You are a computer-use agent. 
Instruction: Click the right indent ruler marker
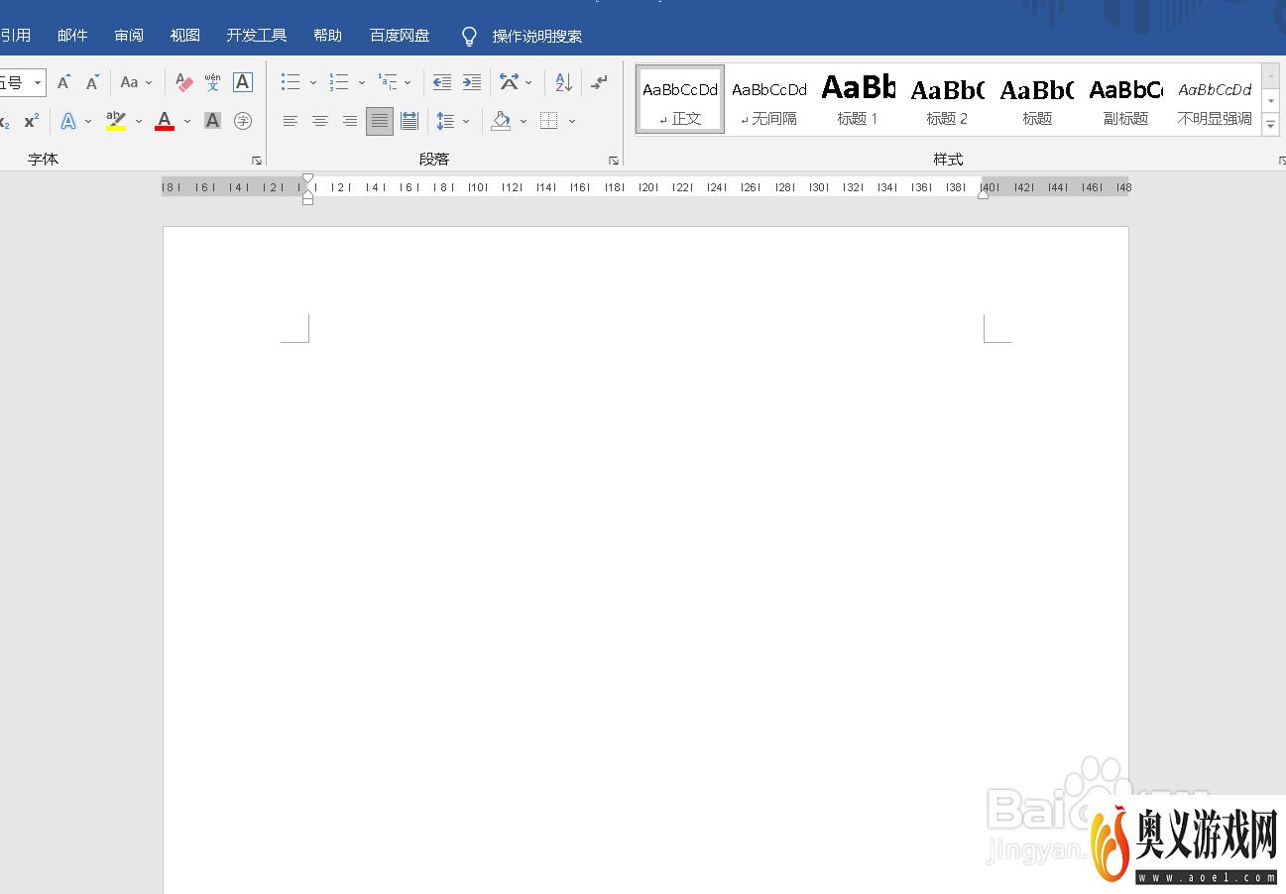[x=983, y=194]
